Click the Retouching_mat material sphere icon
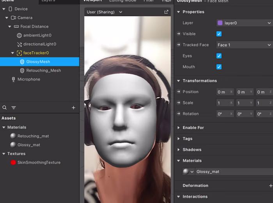The image size is (273, 203). (13, 136)
